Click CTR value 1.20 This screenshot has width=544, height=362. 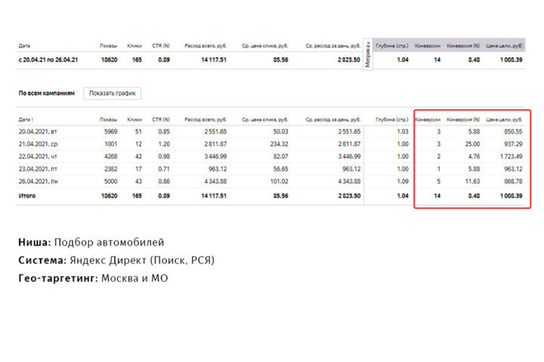click(x=164, y=144)
